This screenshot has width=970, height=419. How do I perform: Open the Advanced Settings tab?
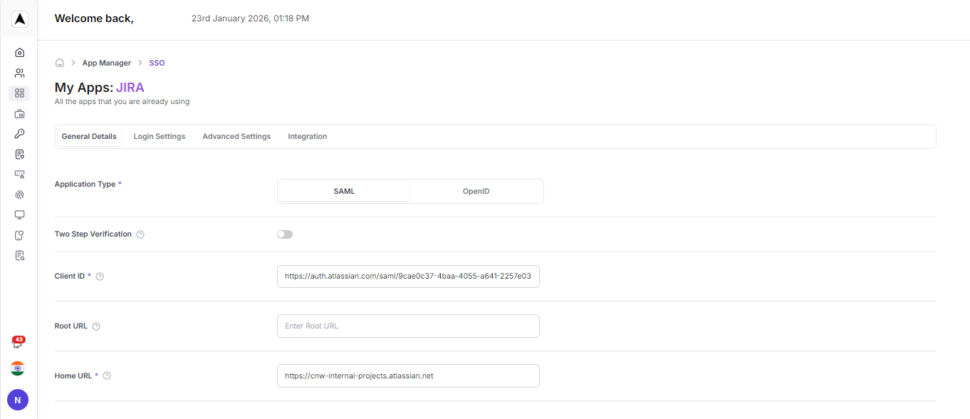(x=236, y=136)
